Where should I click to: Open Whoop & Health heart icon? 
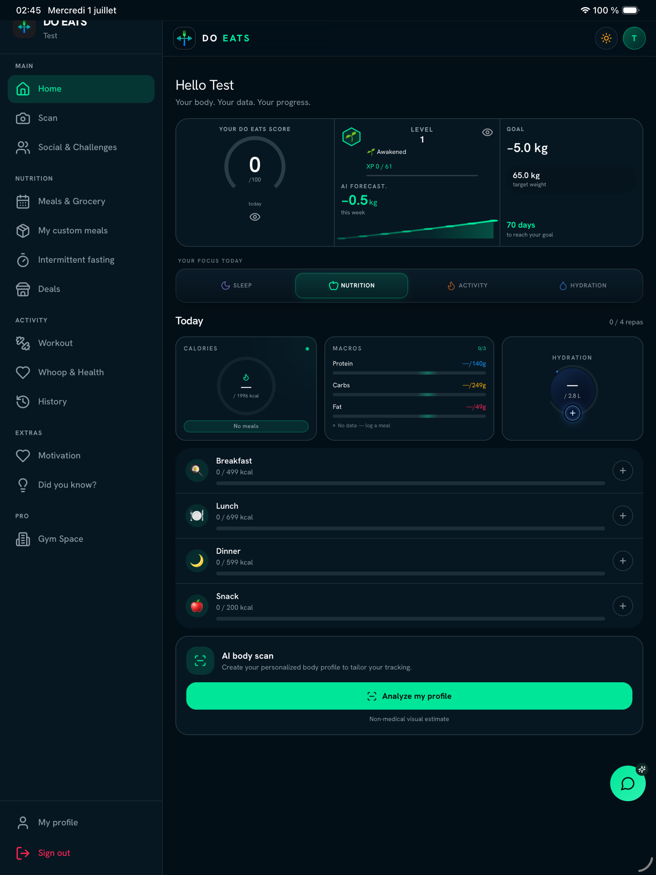tap(23, 372)
